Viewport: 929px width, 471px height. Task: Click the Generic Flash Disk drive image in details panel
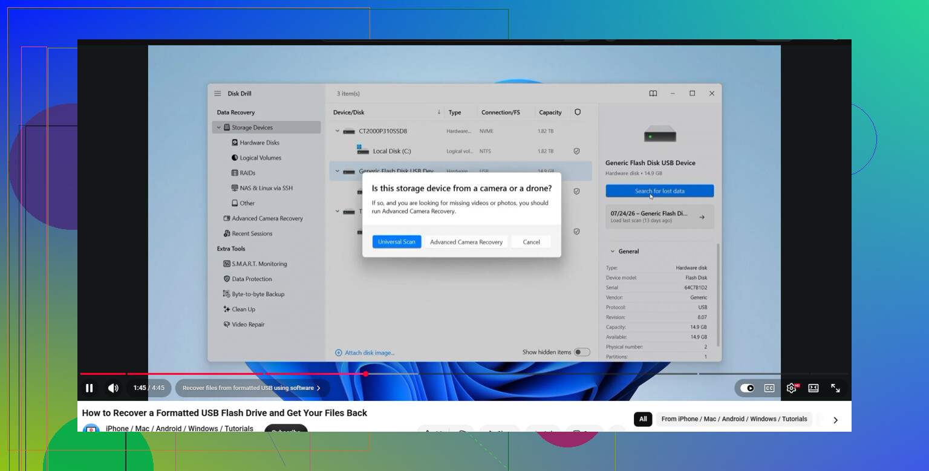coord(660,134)
